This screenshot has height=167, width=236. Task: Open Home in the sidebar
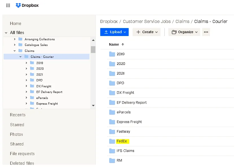[16, 24]
